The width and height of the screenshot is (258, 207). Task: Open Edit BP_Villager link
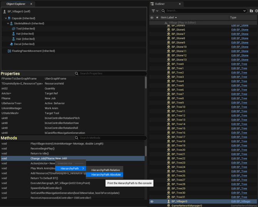241,201
